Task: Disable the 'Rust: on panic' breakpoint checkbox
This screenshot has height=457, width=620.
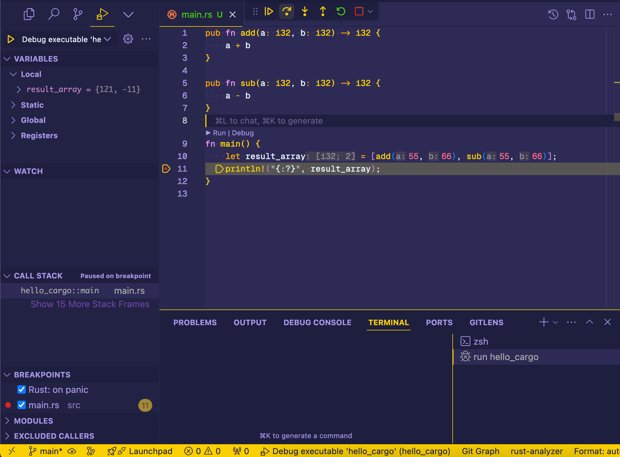Action: 21,390
